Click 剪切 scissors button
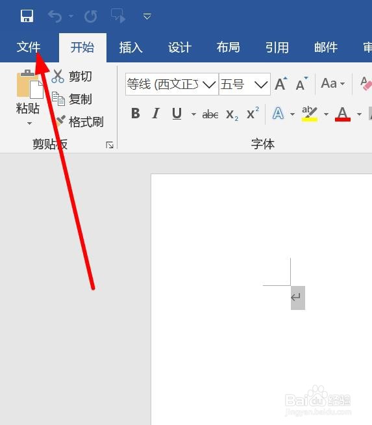372x425 pixels. [72, 76]
